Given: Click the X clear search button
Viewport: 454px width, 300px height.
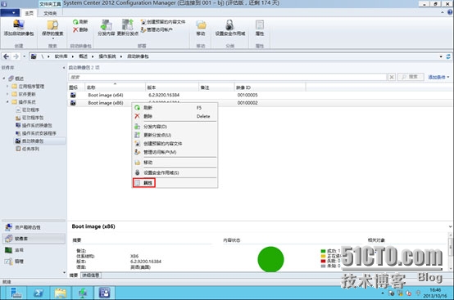Looking at the screenshot, I should pos(392,77).
